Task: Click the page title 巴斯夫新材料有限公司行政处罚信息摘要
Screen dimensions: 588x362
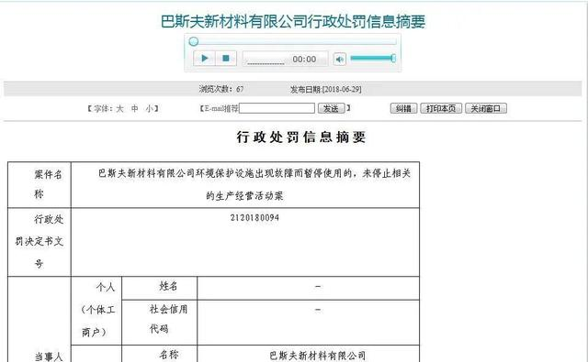Action: 293,21
